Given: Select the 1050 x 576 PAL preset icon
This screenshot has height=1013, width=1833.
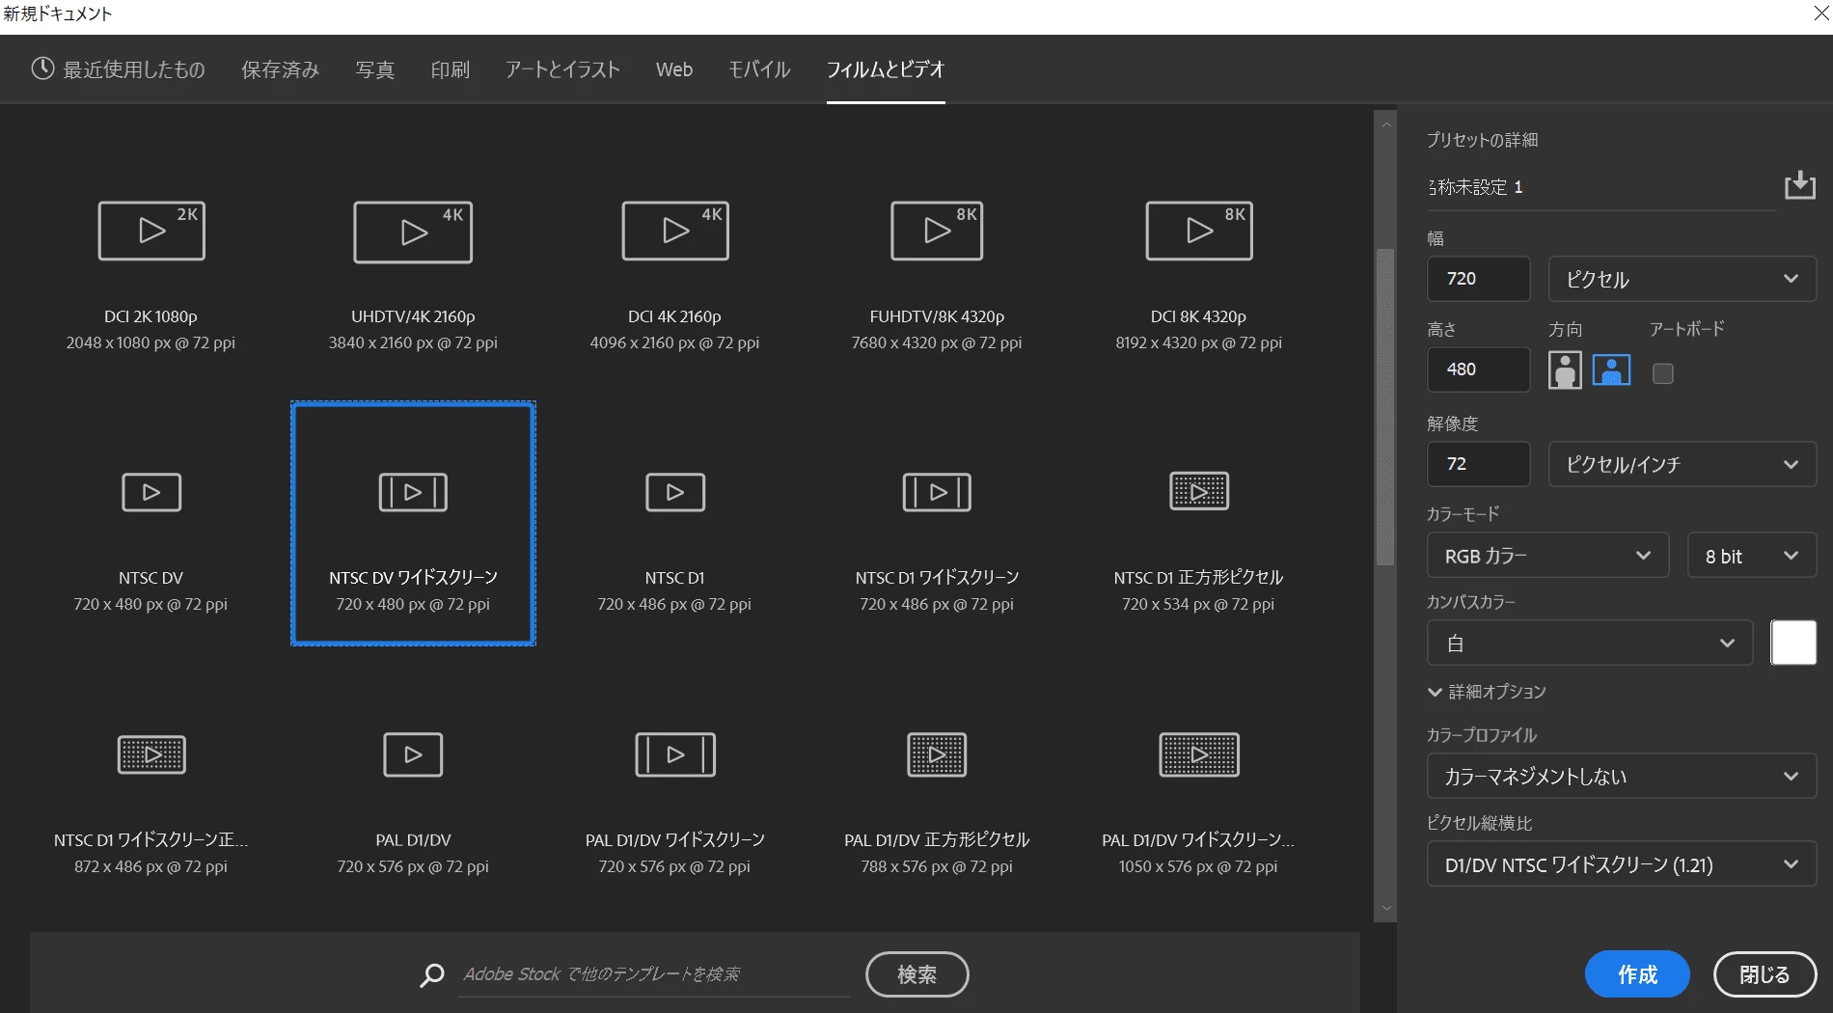Looking at the screenshot, I should click(x=1199, y=754).
